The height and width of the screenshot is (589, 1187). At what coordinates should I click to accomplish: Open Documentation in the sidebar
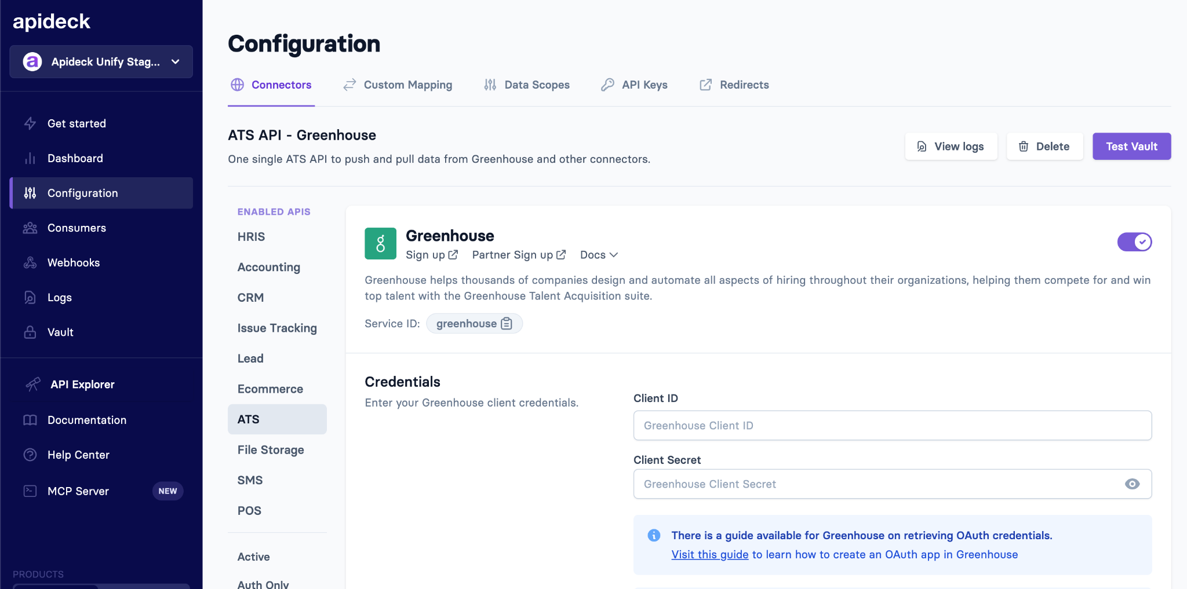(101, 420)
